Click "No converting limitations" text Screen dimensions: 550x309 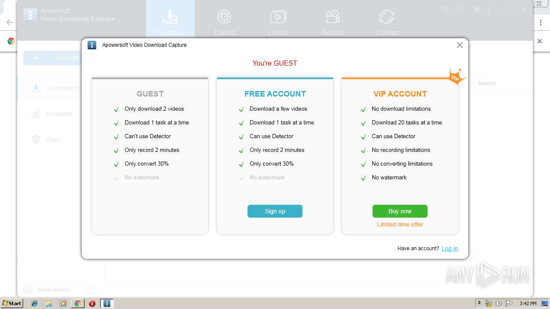click(x=402, y=164)
